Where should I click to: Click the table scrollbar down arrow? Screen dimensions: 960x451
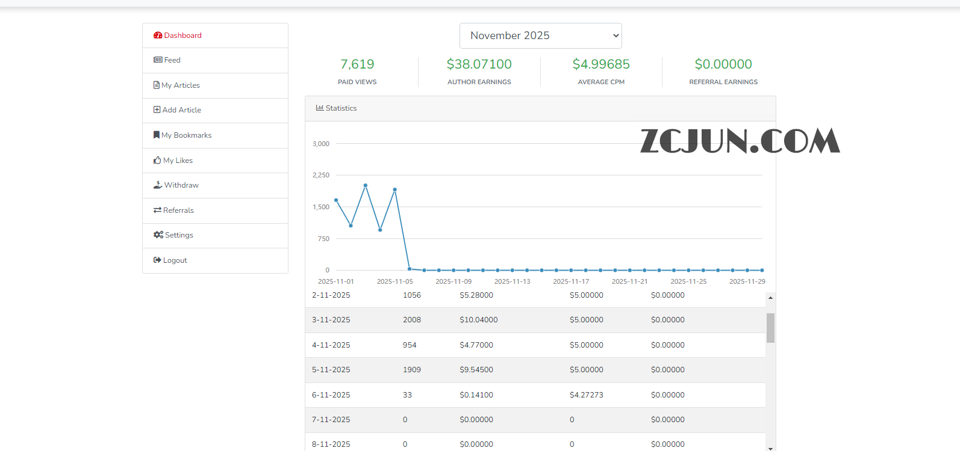(770, 448)
